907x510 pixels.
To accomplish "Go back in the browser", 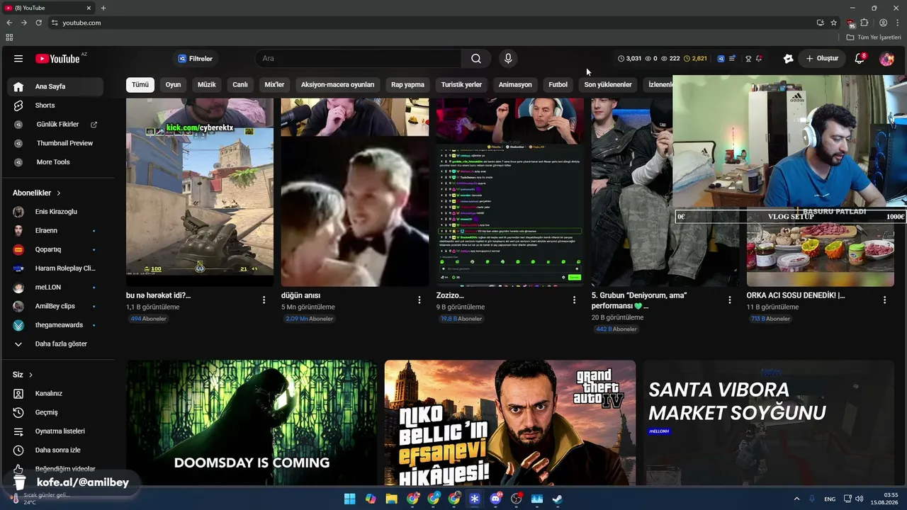I will (9, 23).
